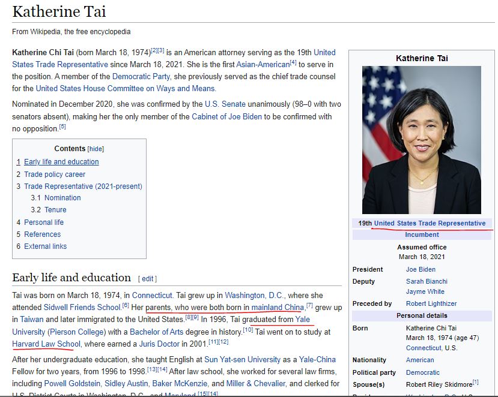Click the Incumbent link in infobox

pos(422,234)
